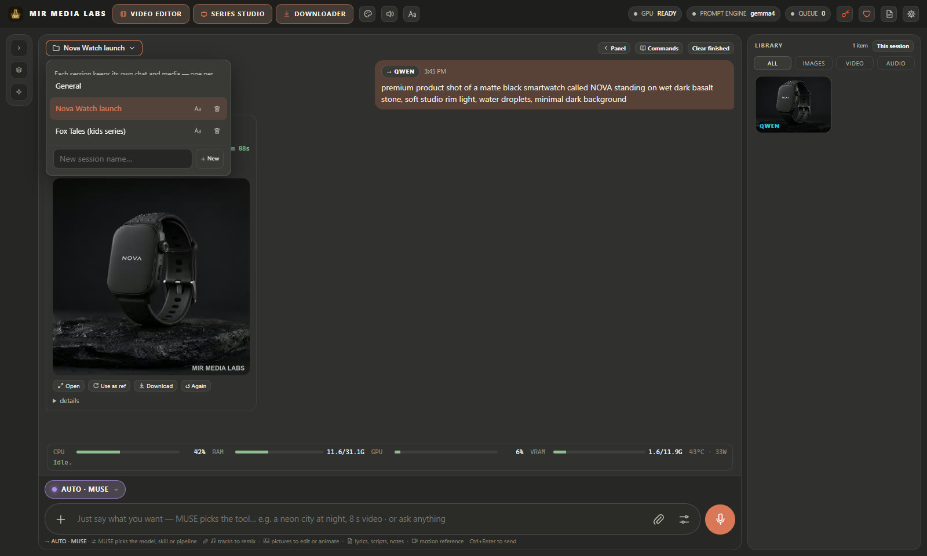This screenshot has height=556, width=927.
Task: Toggle the This session library filter
Action: click(x=893, y=46)
